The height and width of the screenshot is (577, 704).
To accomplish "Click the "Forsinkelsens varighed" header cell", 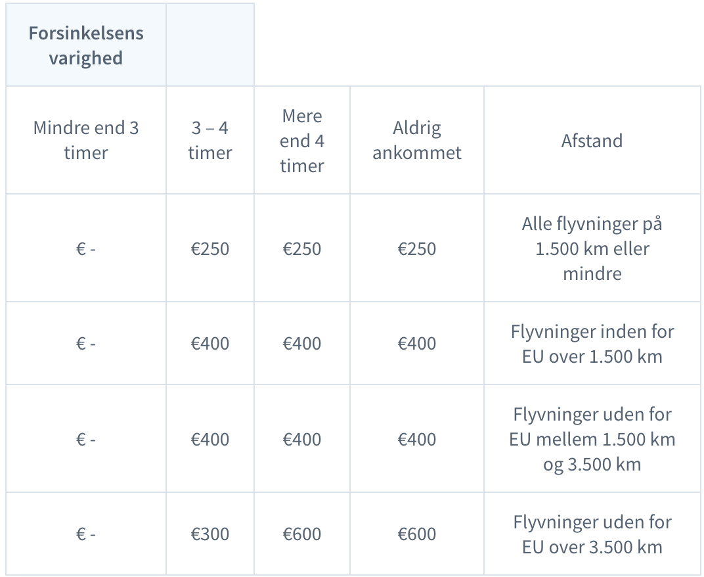I will 86,45.
